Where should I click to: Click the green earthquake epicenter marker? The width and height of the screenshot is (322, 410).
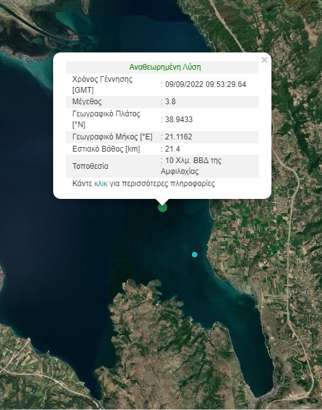tap(163, 207)
